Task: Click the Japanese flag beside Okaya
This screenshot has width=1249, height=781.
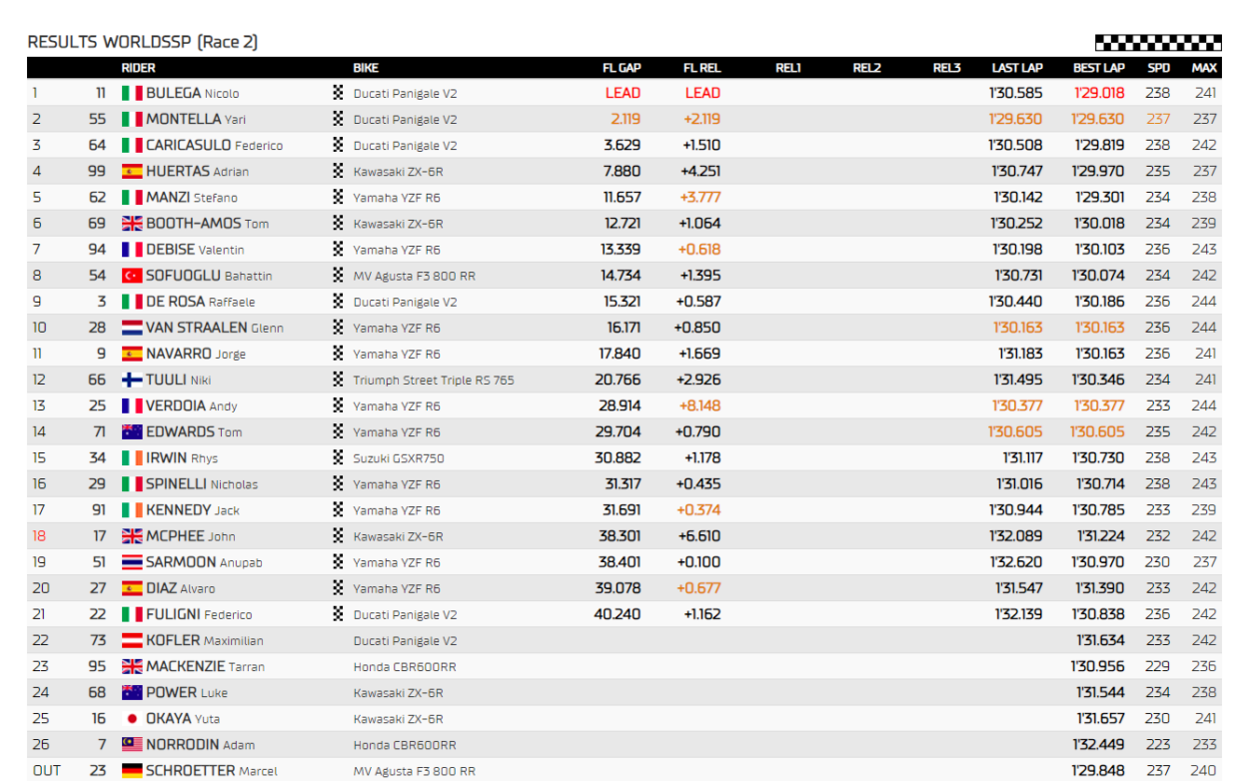Action: 132,718
